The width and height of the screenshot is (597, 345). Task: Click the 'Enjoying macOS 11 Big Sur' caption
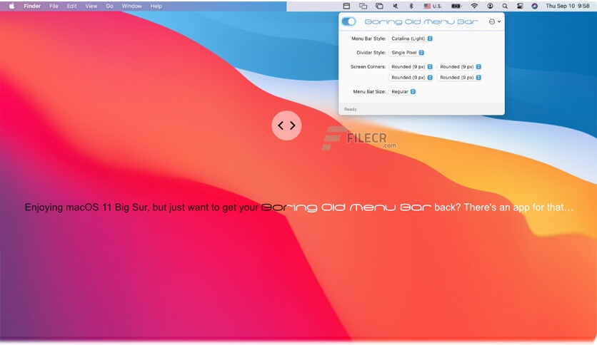tap(299, 207)
